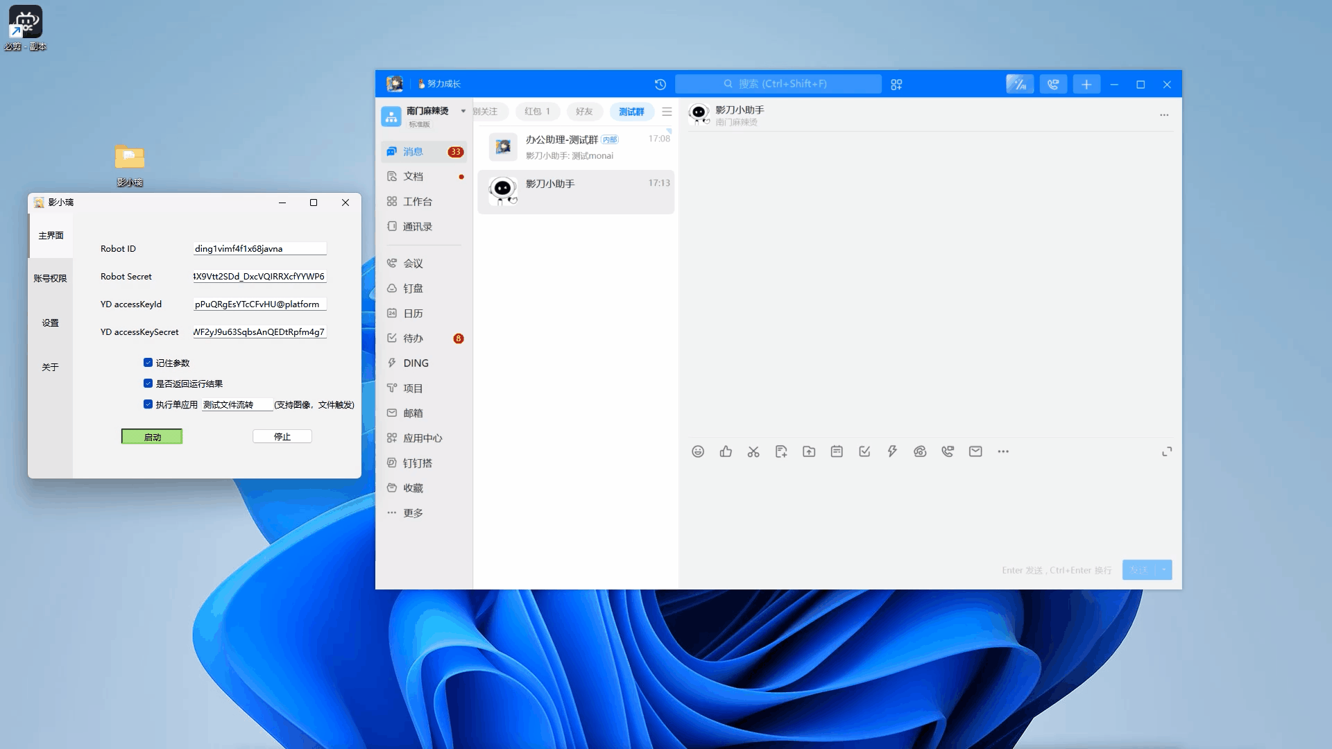The height and width of the screenshot is (749, 1332).
Task: Switch to the 测试群 tab
Action: (x=631, y=112)
